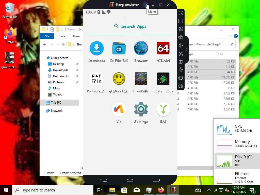The image size is (260, 195).
Task: Open recent locations dropdown in Explorer
Action: coord(58,44)
